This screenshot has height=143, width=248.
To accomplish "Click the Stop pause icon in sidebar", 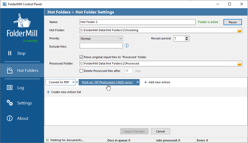I will pos(10,53).
